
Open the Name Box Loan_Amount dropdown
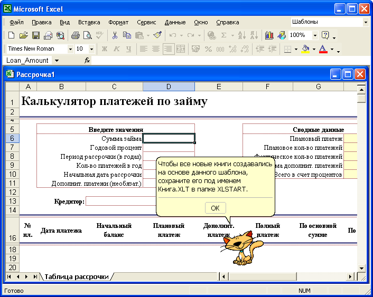pos(57,61)
